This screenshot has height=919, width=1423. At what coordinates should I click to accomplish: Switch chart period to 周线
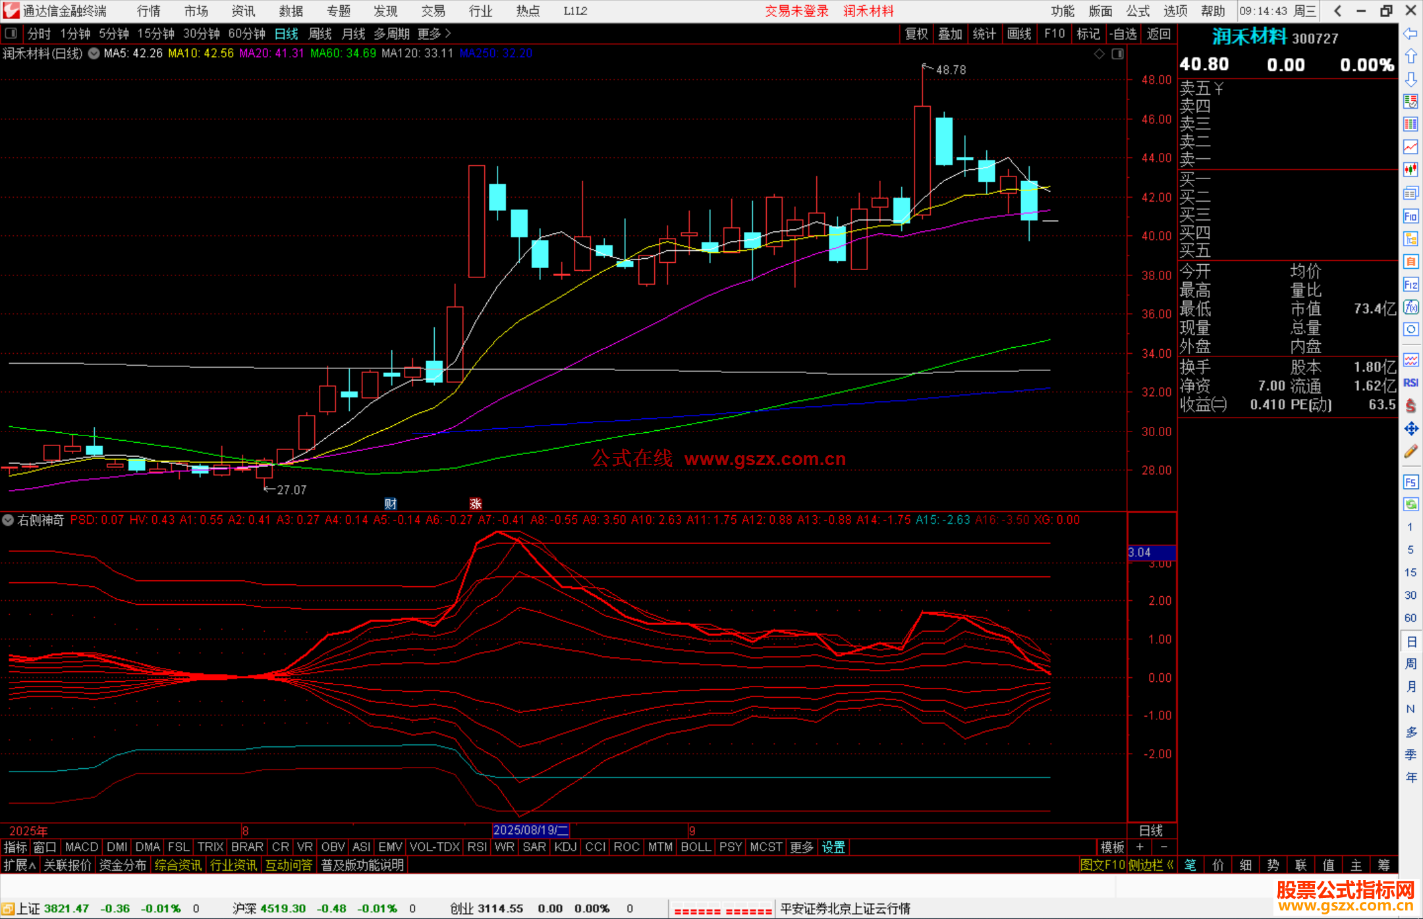click(320, 34)
